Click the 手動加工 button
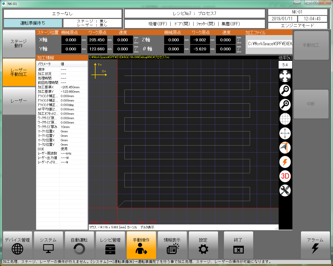 (311, 45)
